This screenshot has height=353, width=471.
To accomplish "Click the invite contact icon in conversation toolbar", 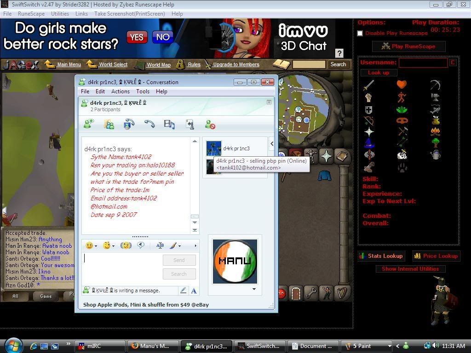I will point(89,124).
